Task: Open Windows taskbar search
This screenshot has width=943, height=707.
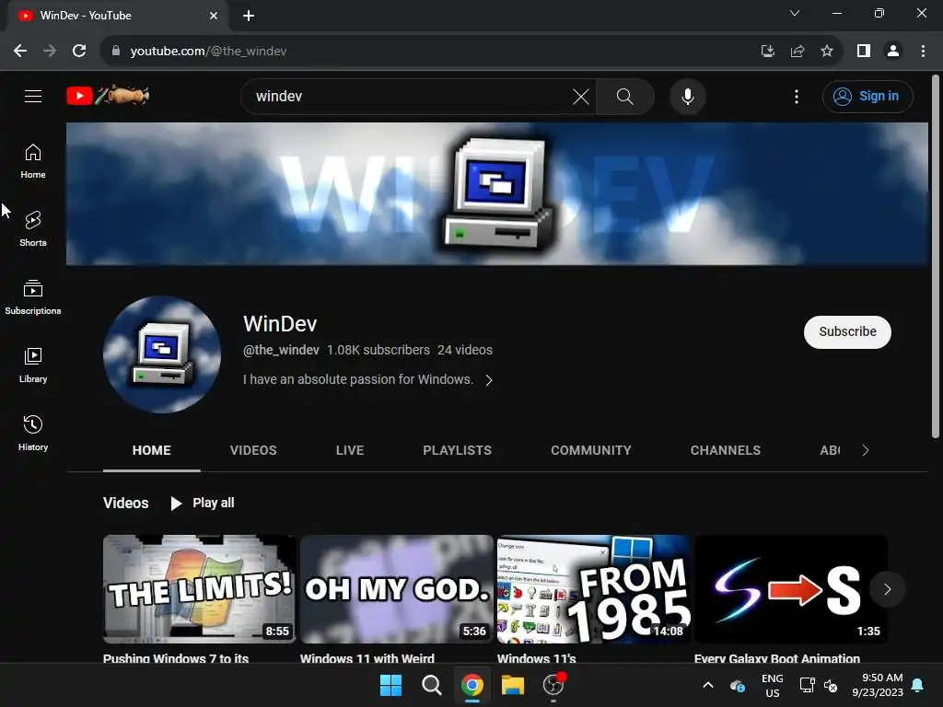Action: pos(431,685)
